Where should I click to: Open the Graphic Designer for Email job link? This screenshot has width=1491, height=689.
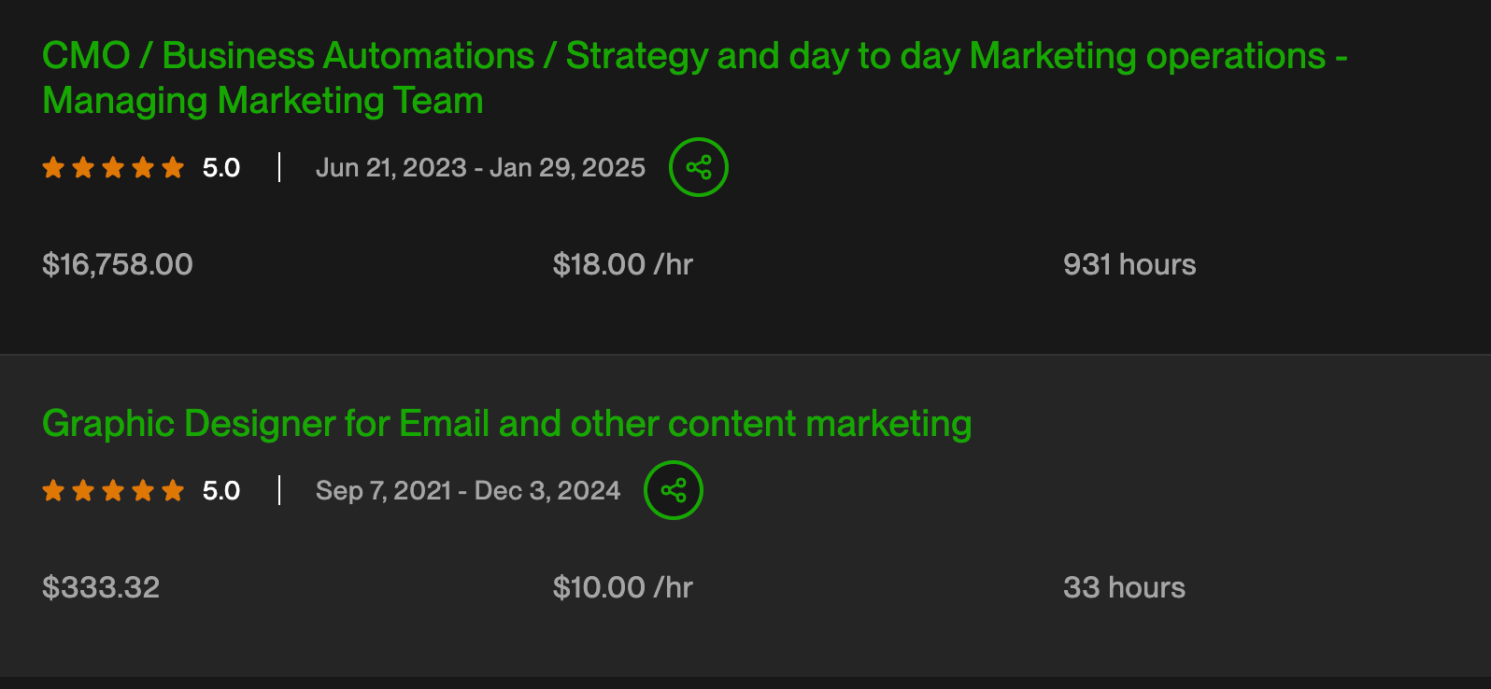(x=506, y=424)
